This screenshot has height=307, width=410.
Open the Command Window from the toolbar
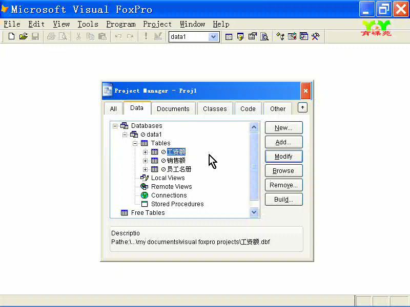coord(229,36)
